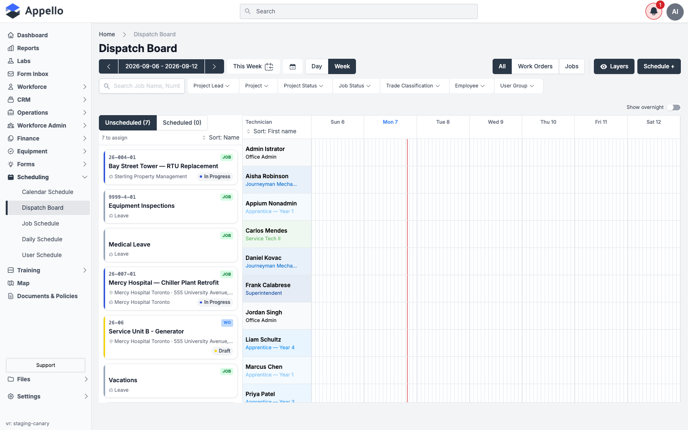Focus the top Search field
Screen dimensions: 688x430
359,11
